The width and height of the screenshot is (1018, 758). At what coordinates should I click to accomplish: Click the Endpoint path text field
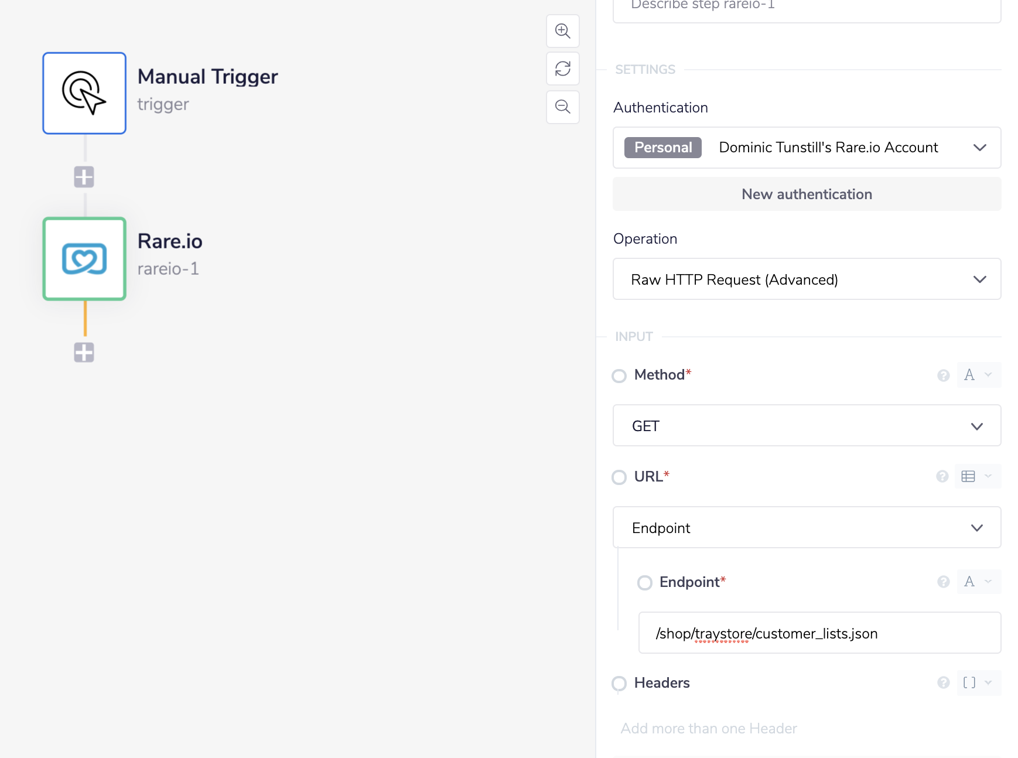pyautogui.click(x=819, y=633)
